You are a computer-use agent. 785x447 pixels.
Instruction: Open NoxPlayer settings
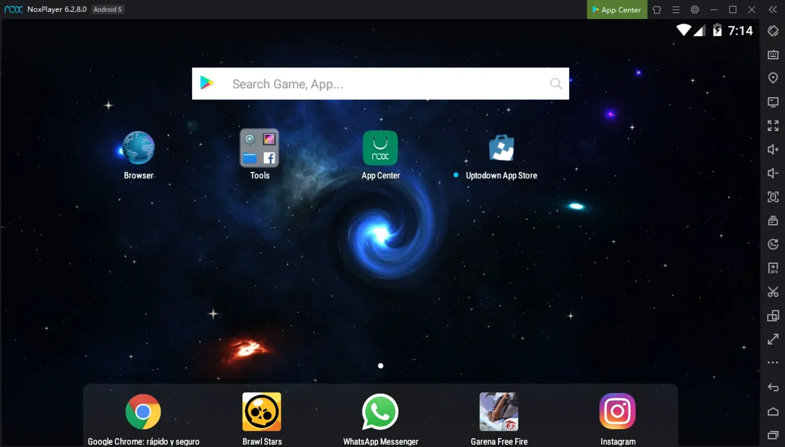694,9
